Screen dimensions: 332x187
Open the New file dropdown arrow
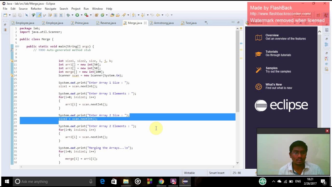9,15
